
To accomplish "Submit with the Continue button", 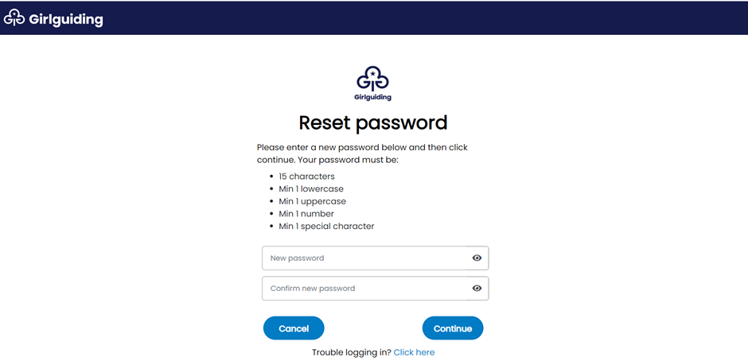I will 453,328.
